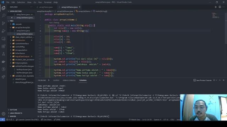Add a new terminal with plus icon
227x127 pixels.
click(x=214, y=80)
